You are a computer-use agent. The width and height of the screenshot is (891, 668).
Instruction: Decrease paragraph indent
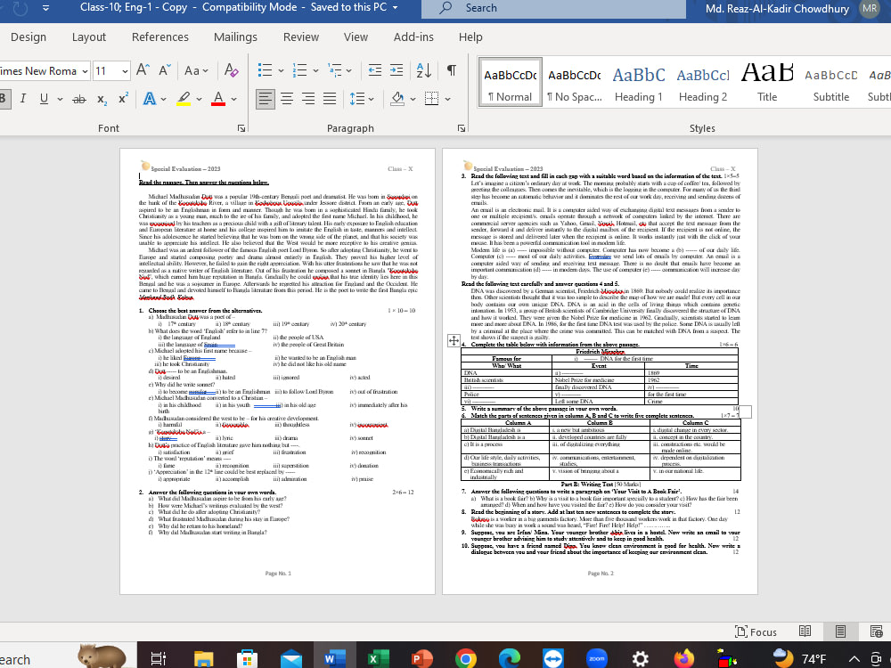coord(374,70)
